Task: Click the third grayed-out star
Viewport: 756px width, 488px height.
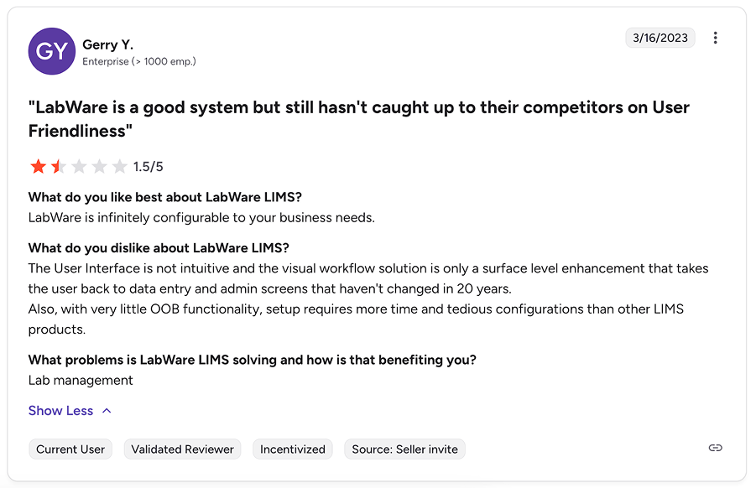Action: click(x=79, y=166)
